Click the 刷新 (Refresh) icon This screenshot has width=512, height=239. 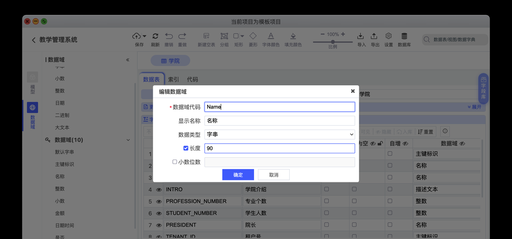(155, 36)
